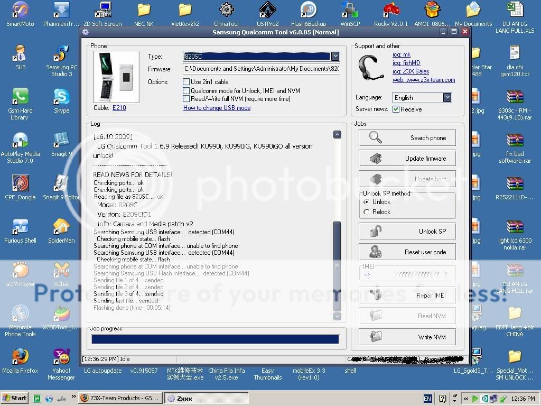Screen dimensions: 541x406
Task: Enable Qualcomm mode for Unlock, IMEI and NVM
Action: coord(186,91)
